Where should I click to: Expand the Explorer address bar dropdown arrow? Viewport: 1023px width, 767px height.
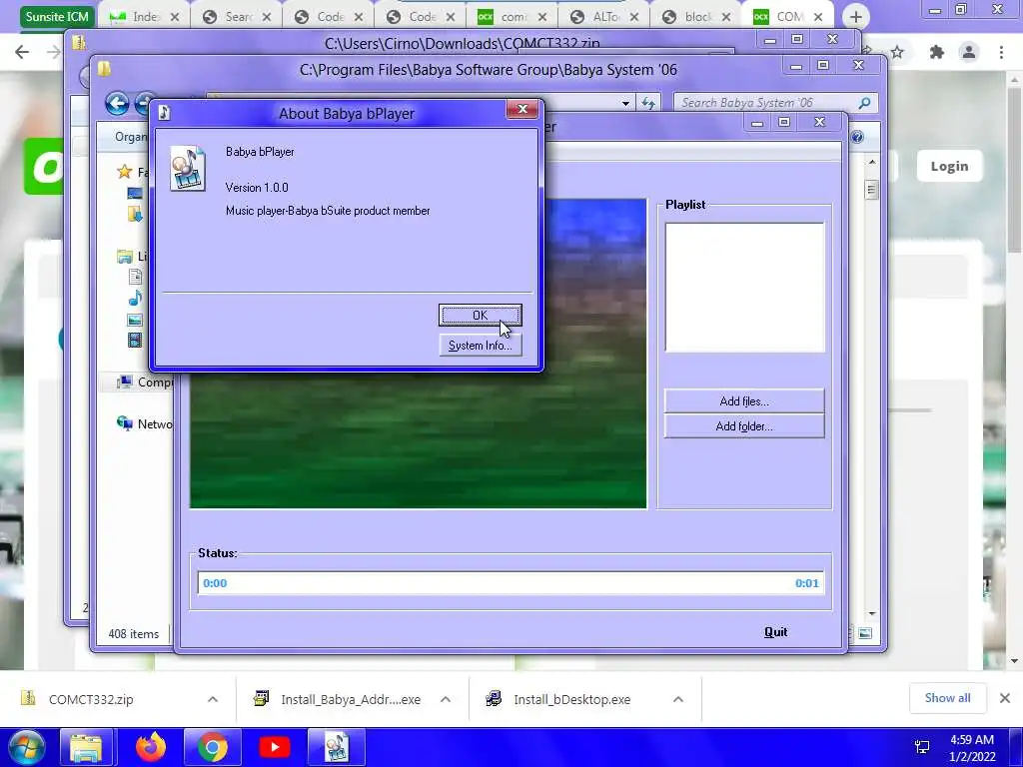625,103
